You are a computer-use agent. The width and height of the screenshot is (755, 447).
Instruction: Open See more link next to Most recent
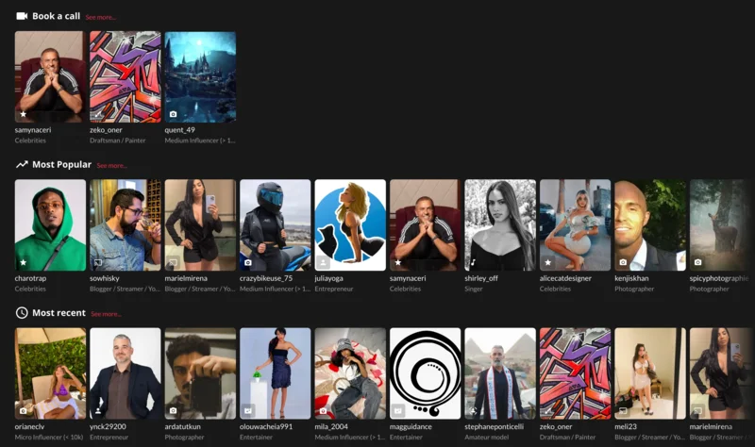[106, 314]
